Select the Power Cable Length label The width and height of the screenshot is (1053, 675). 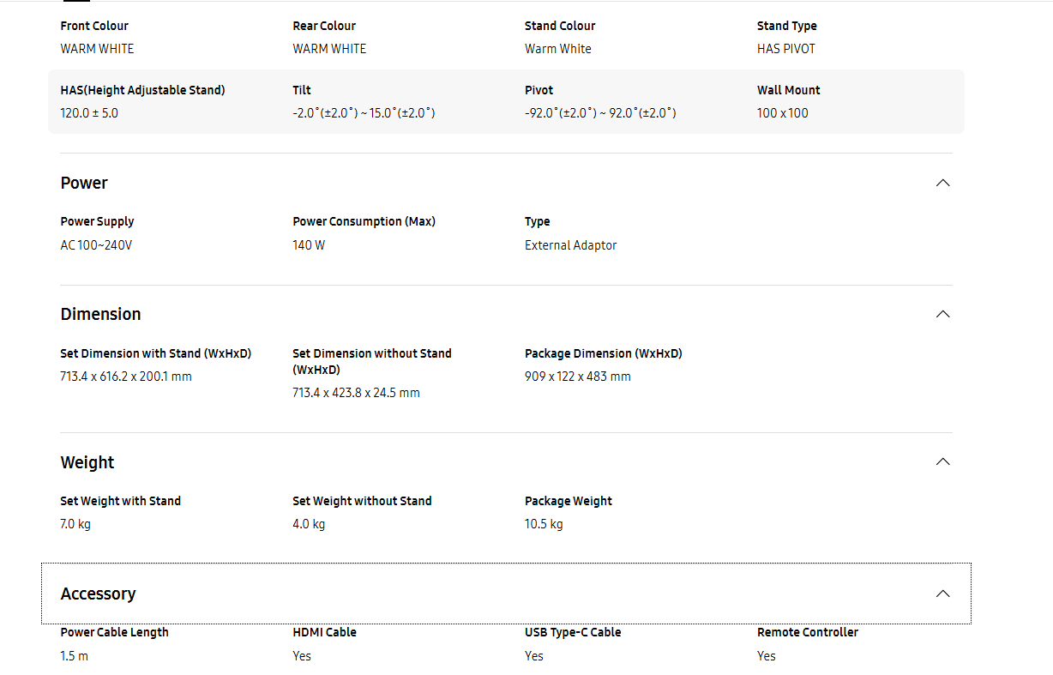(114, 632)
